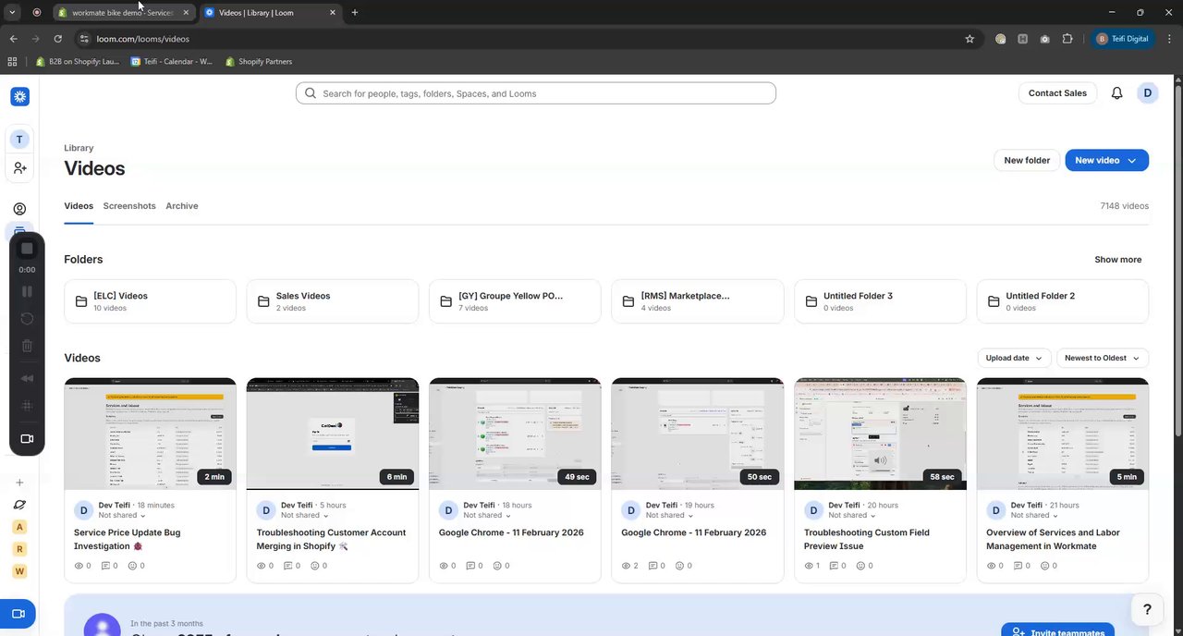1183x636 pixels.
Task: Open the [GY] Groupe Yellow PO folder
Action: 515,301
